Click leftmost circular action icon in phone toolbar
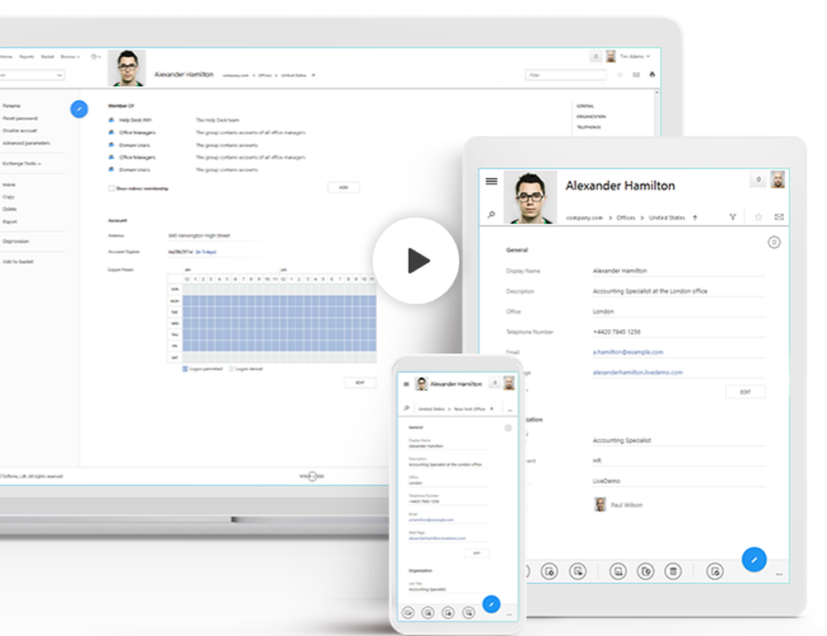Image resolution: width=827 pixels, height=636 pixels. tap(408, 612)
